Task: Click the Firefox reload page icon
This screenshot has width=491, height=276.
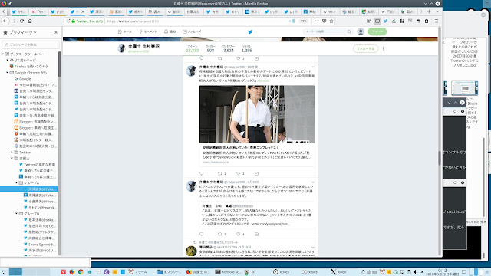Action: point(21,21)
